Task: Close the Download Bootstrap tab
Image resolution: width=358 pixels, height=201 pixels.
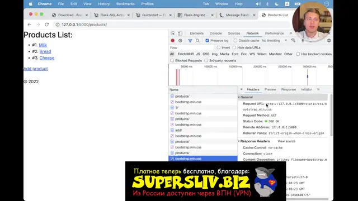Action: 87,15
